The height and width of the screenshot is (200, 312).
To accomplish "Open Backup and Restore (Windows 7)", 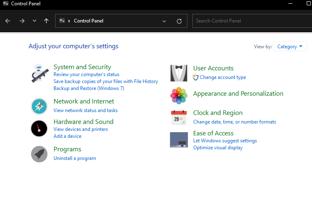I will pyautogui.click(x=89, y=88).
